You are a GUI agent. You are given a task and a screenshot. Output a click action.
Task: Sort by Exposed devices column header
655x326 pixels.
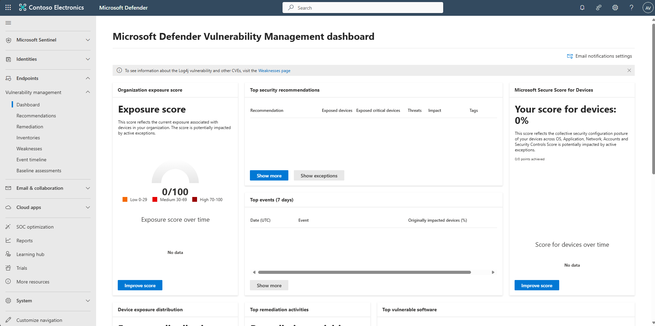(x=337, y=110)
